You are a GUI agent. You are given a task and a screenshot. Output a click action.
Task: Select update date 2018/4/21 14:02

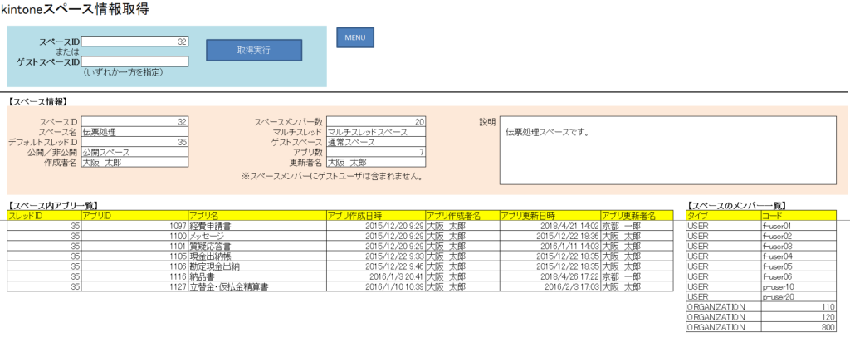point(550,226)
